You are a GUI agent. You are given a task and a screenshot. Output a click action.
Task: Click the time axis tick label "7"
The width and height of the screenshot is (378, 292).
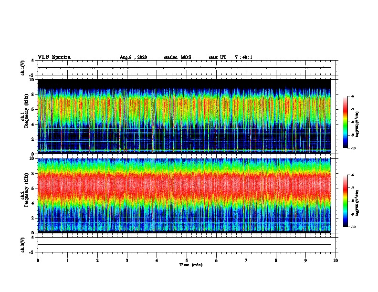pyautogui.click(x=246, y=261)
